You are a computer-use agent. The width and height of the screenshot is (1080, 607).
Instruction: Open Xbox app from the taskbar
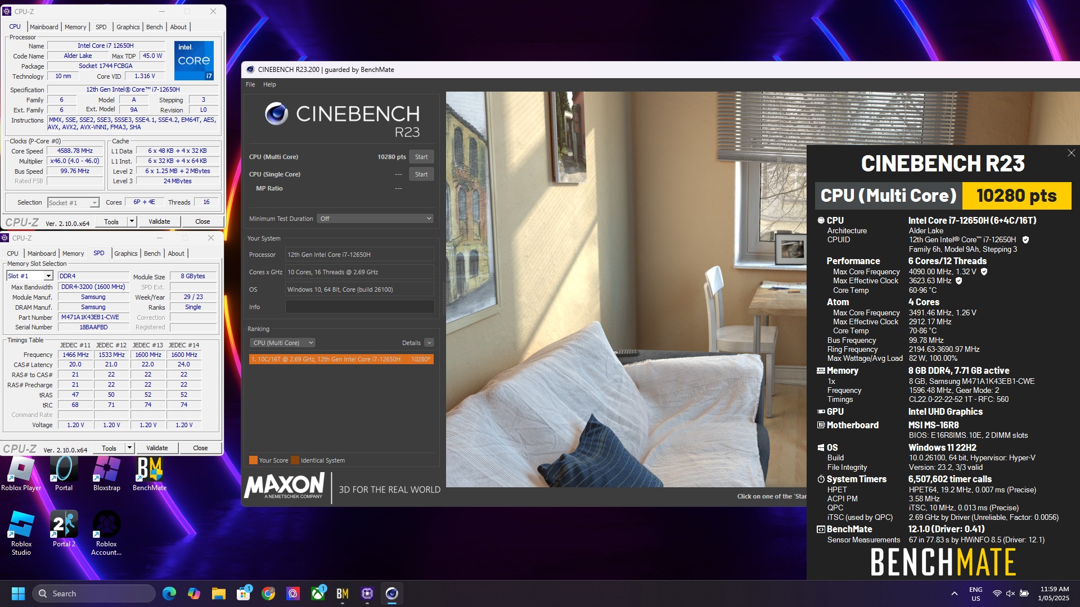coord(318,594)
